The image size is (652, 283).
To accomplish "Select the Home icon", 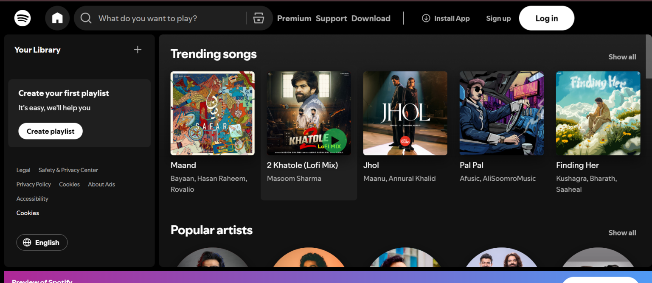I will click(57, 18).
